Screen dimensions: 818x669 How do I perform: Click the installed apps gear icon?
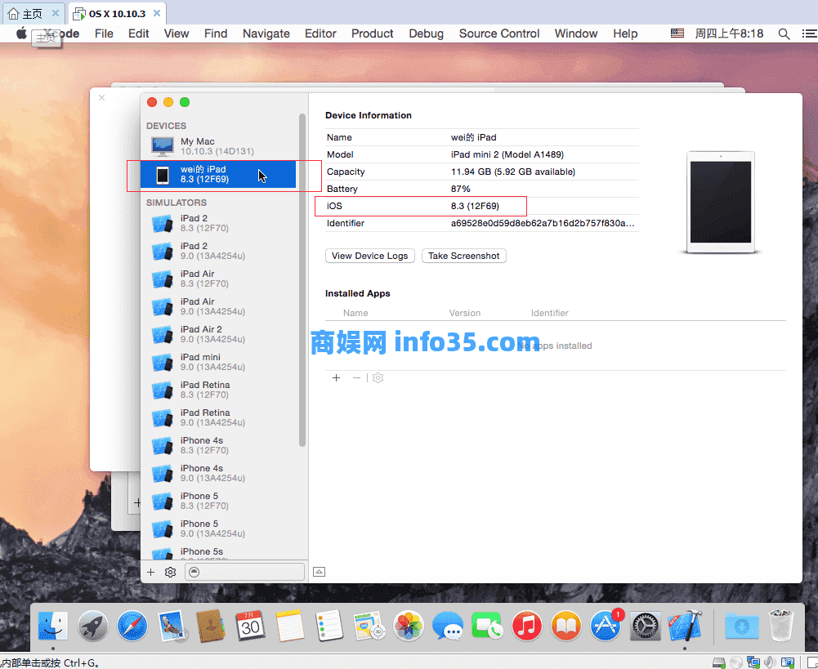(378, 377)
